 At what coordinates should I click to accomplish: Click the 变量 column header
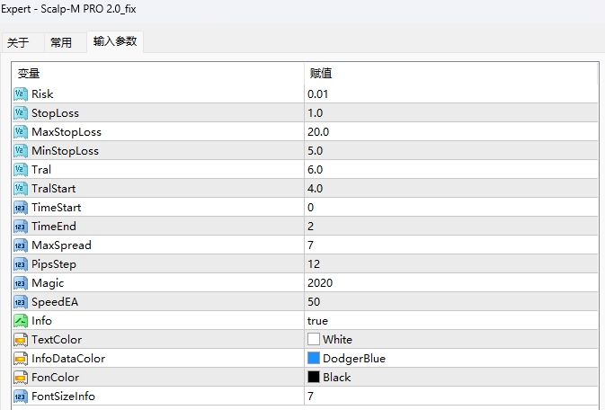point(29,74)
